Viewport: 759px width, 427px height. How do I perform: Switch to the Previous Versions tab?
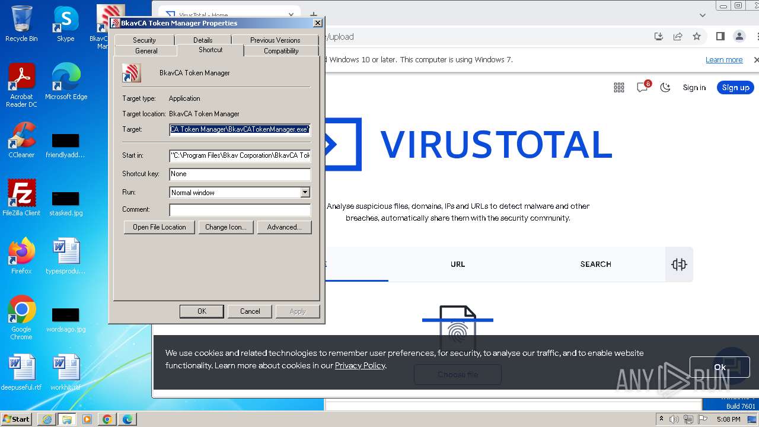tap(275, 40)
